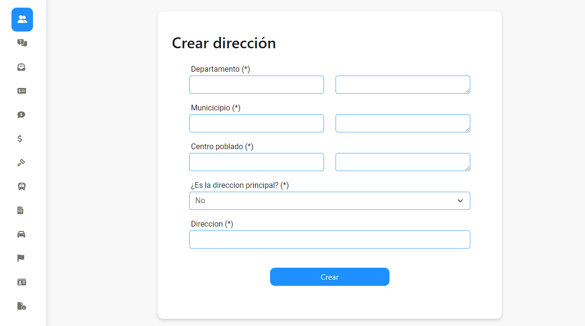
Task: Click the Crear button
Action: [330, 277]
